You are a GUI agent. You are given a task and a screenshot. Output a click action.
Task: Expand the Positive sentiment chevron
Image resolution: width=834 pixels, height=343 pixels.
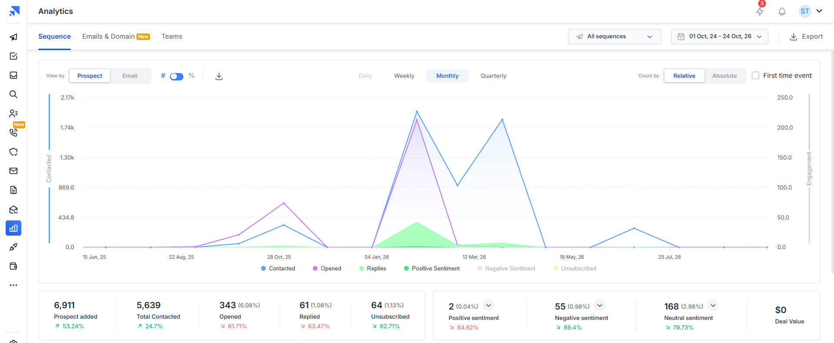[x=488, y=306]
